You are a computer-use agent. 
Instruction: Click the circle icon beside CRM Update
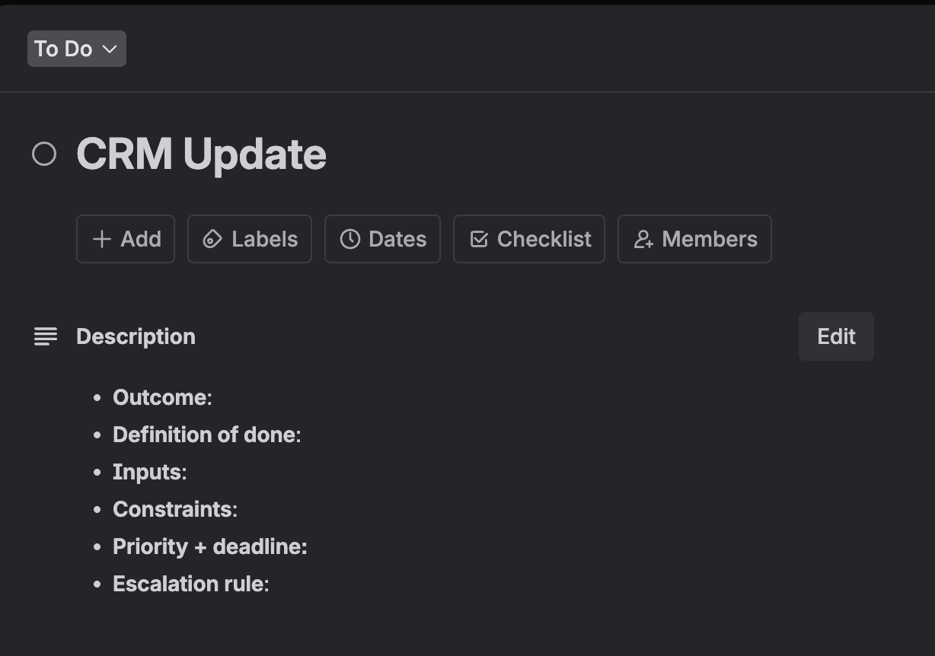[x=44, y=154]
